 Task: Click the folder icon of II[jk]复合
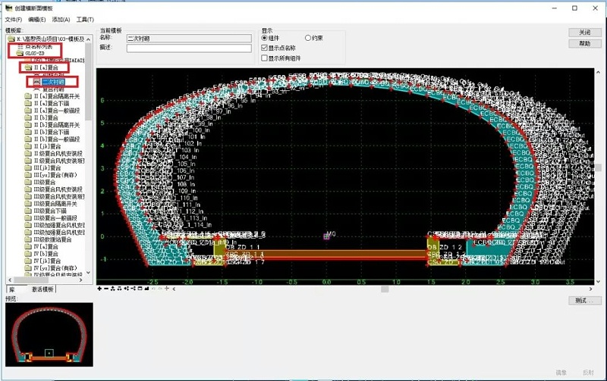pyautogui.click(x=28, y=146)
